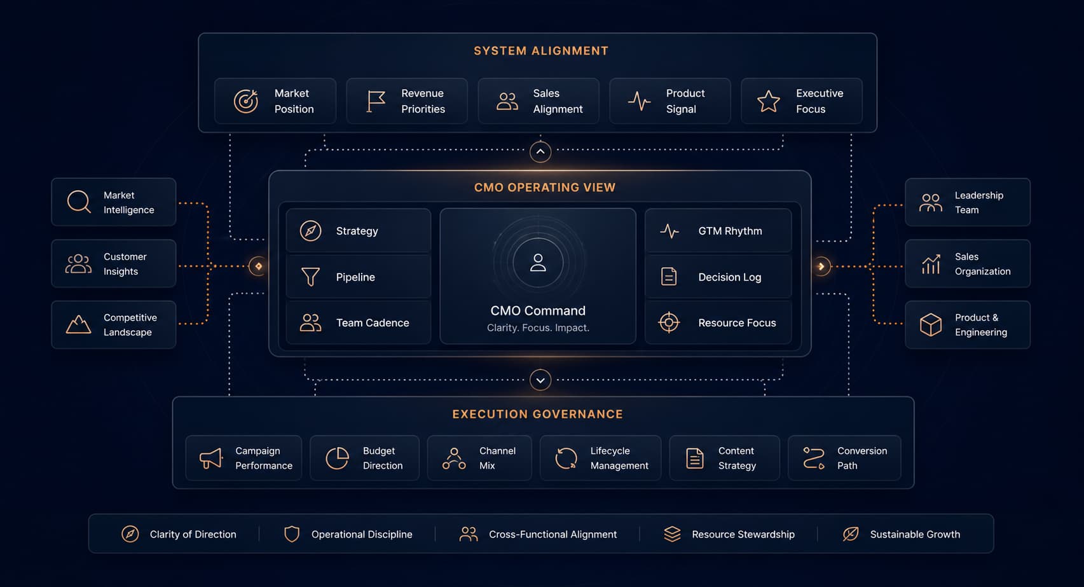This screenshot has height=587, width=1084.
Task: Select the Product & Engineering label
Action: coord(981,325)
